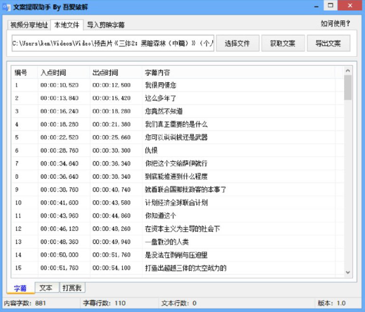Click the 编号 column header
The height and width of the screenshot is (312, 365).
[21, 72]
